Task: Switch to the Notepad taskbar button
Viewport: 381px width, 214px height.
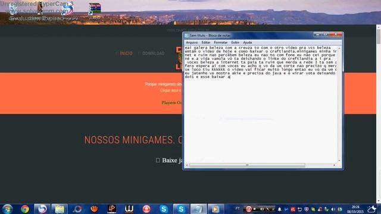Action: (x=198, y=209)
